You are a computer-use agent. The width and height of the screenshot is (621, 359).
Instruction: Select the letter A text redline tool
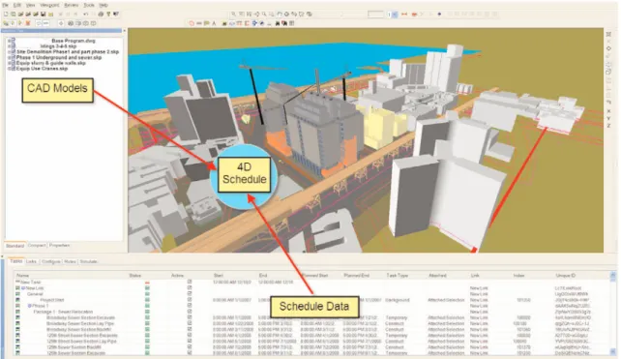pos(214,23)
